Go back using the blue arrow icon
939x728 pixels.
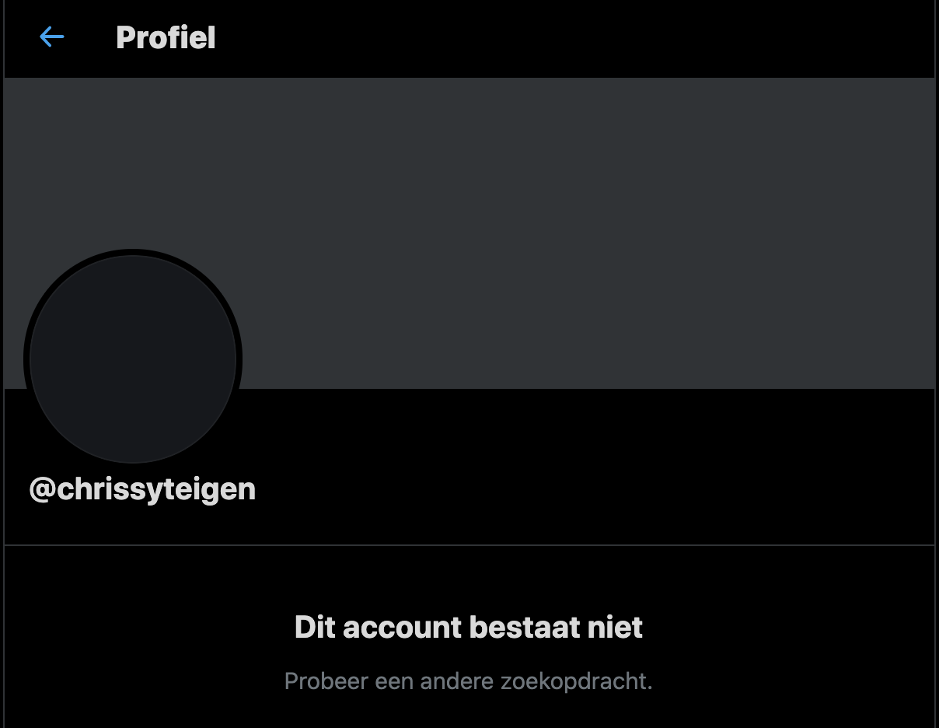pyautogui.click(x=51, y=37)
